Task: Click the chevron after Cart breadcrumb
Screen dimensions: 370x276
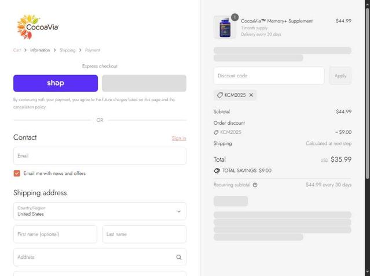Action: (x=25, y=50)
